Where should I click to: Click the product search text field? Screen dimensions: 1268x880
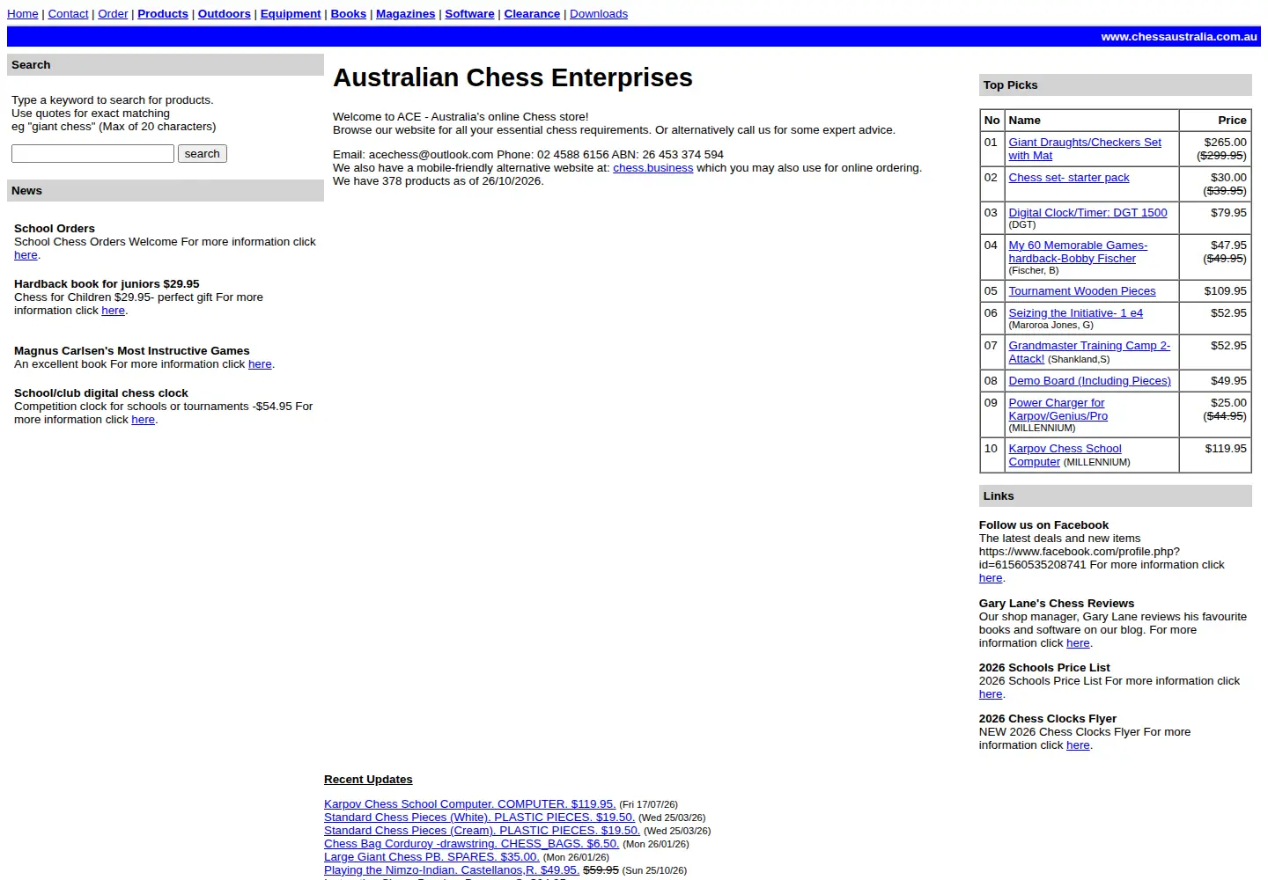92,154
